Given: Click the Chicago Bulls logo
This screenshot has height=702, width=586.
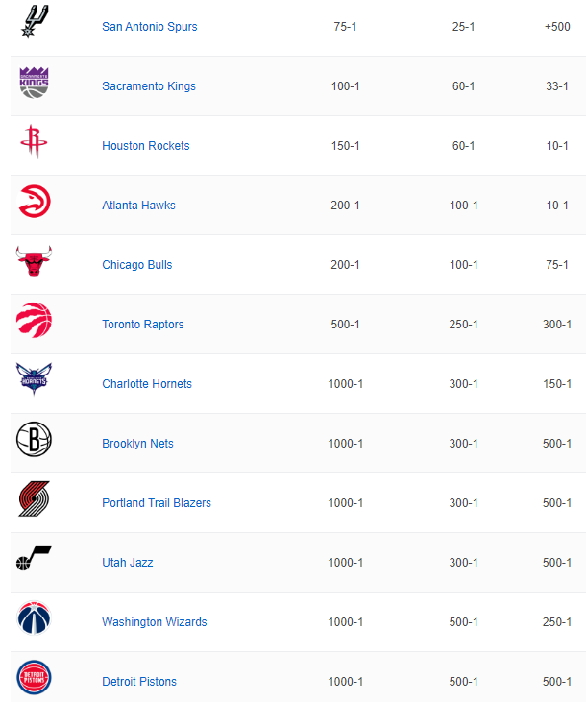Looking at the screenshot, I should [34, 260].
